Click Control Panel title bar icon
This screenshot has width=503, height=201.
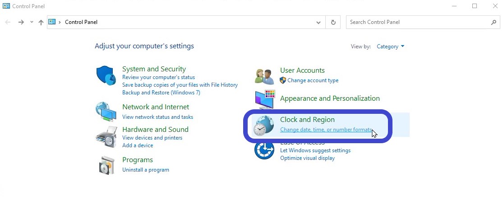tap(6, 6)
